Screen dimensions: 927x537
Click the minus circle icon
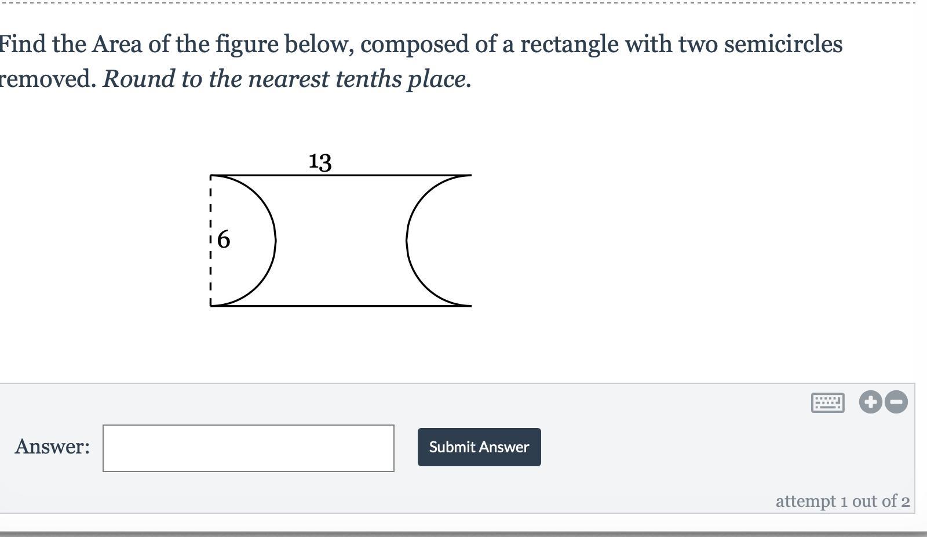coord(896,402)
